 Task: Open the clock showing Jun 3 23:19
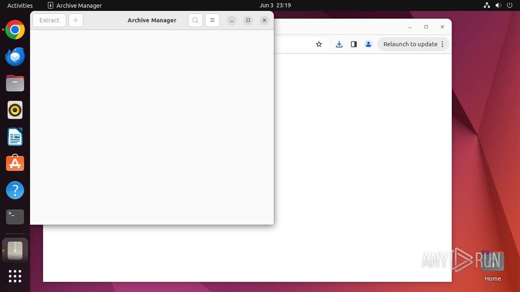pyautogui.click(x=275, y=5)
